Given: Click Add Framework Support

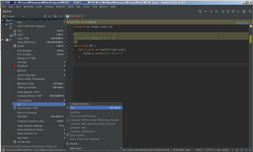Looking at the screenshot, I should click(39, 26).
